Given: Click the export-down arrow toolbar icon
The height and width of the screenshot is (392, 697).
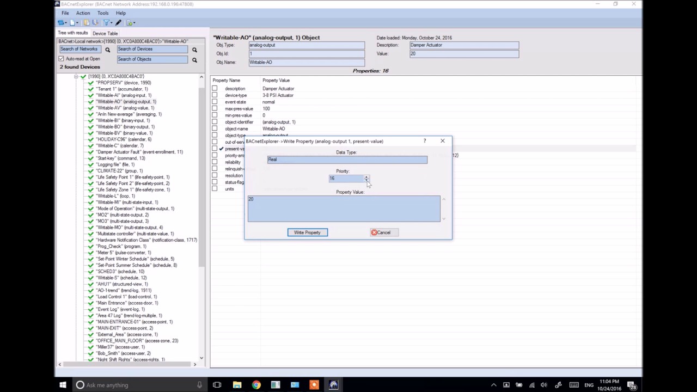Looking at the screenshot, I should click(x=95, y=23).
